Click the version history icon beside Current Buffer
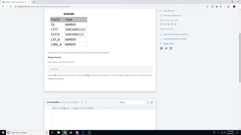Screen dimensions: 241x135 [82, 102]
